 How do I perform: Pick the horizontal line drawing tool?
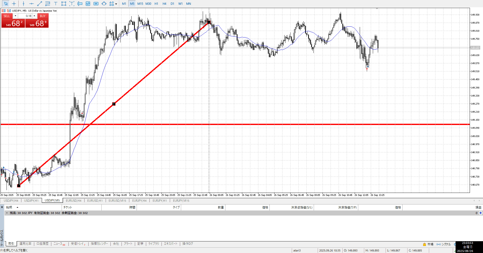pos(31,4)
